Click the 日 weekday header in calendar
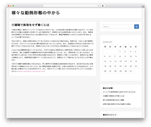This screenshot has height=127, width=151. 136,47
